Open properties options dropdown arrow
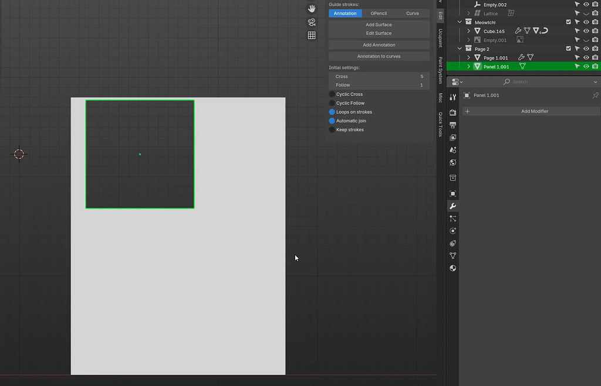This screenshot has height=386, width=601. [595, 82]
